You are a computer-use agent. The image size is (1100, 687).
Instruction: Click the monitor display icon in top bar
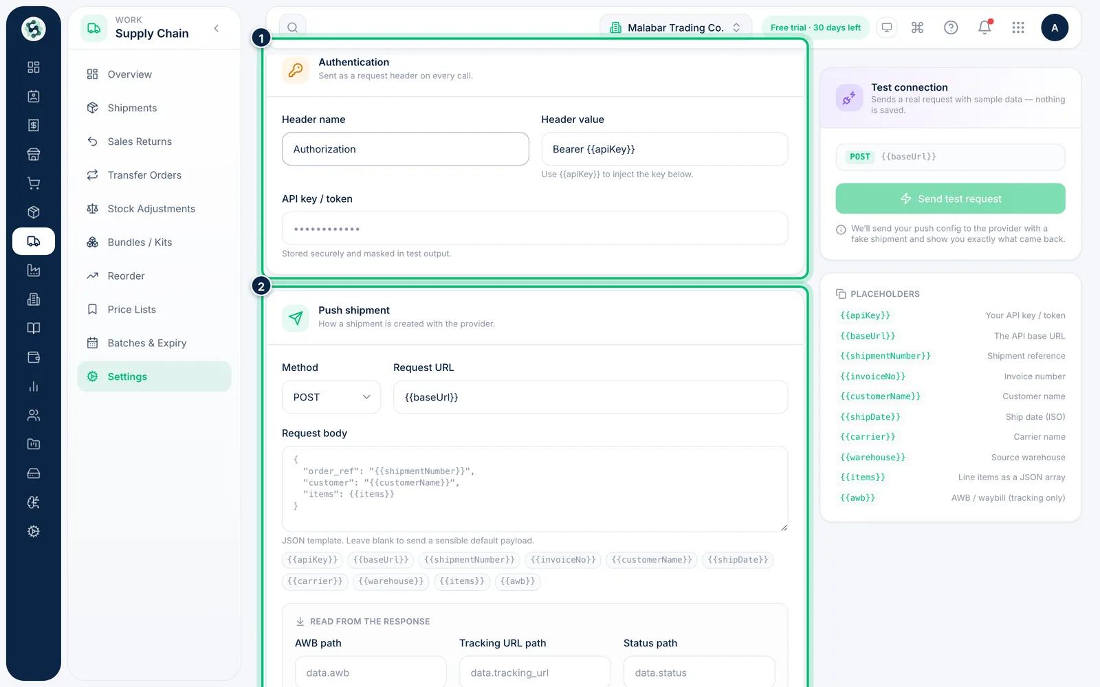point(887,27)
